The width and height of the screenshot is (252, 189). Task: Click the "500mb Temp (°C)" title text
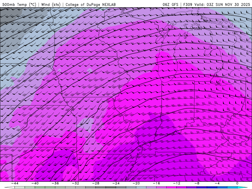(x=19, y=4)
